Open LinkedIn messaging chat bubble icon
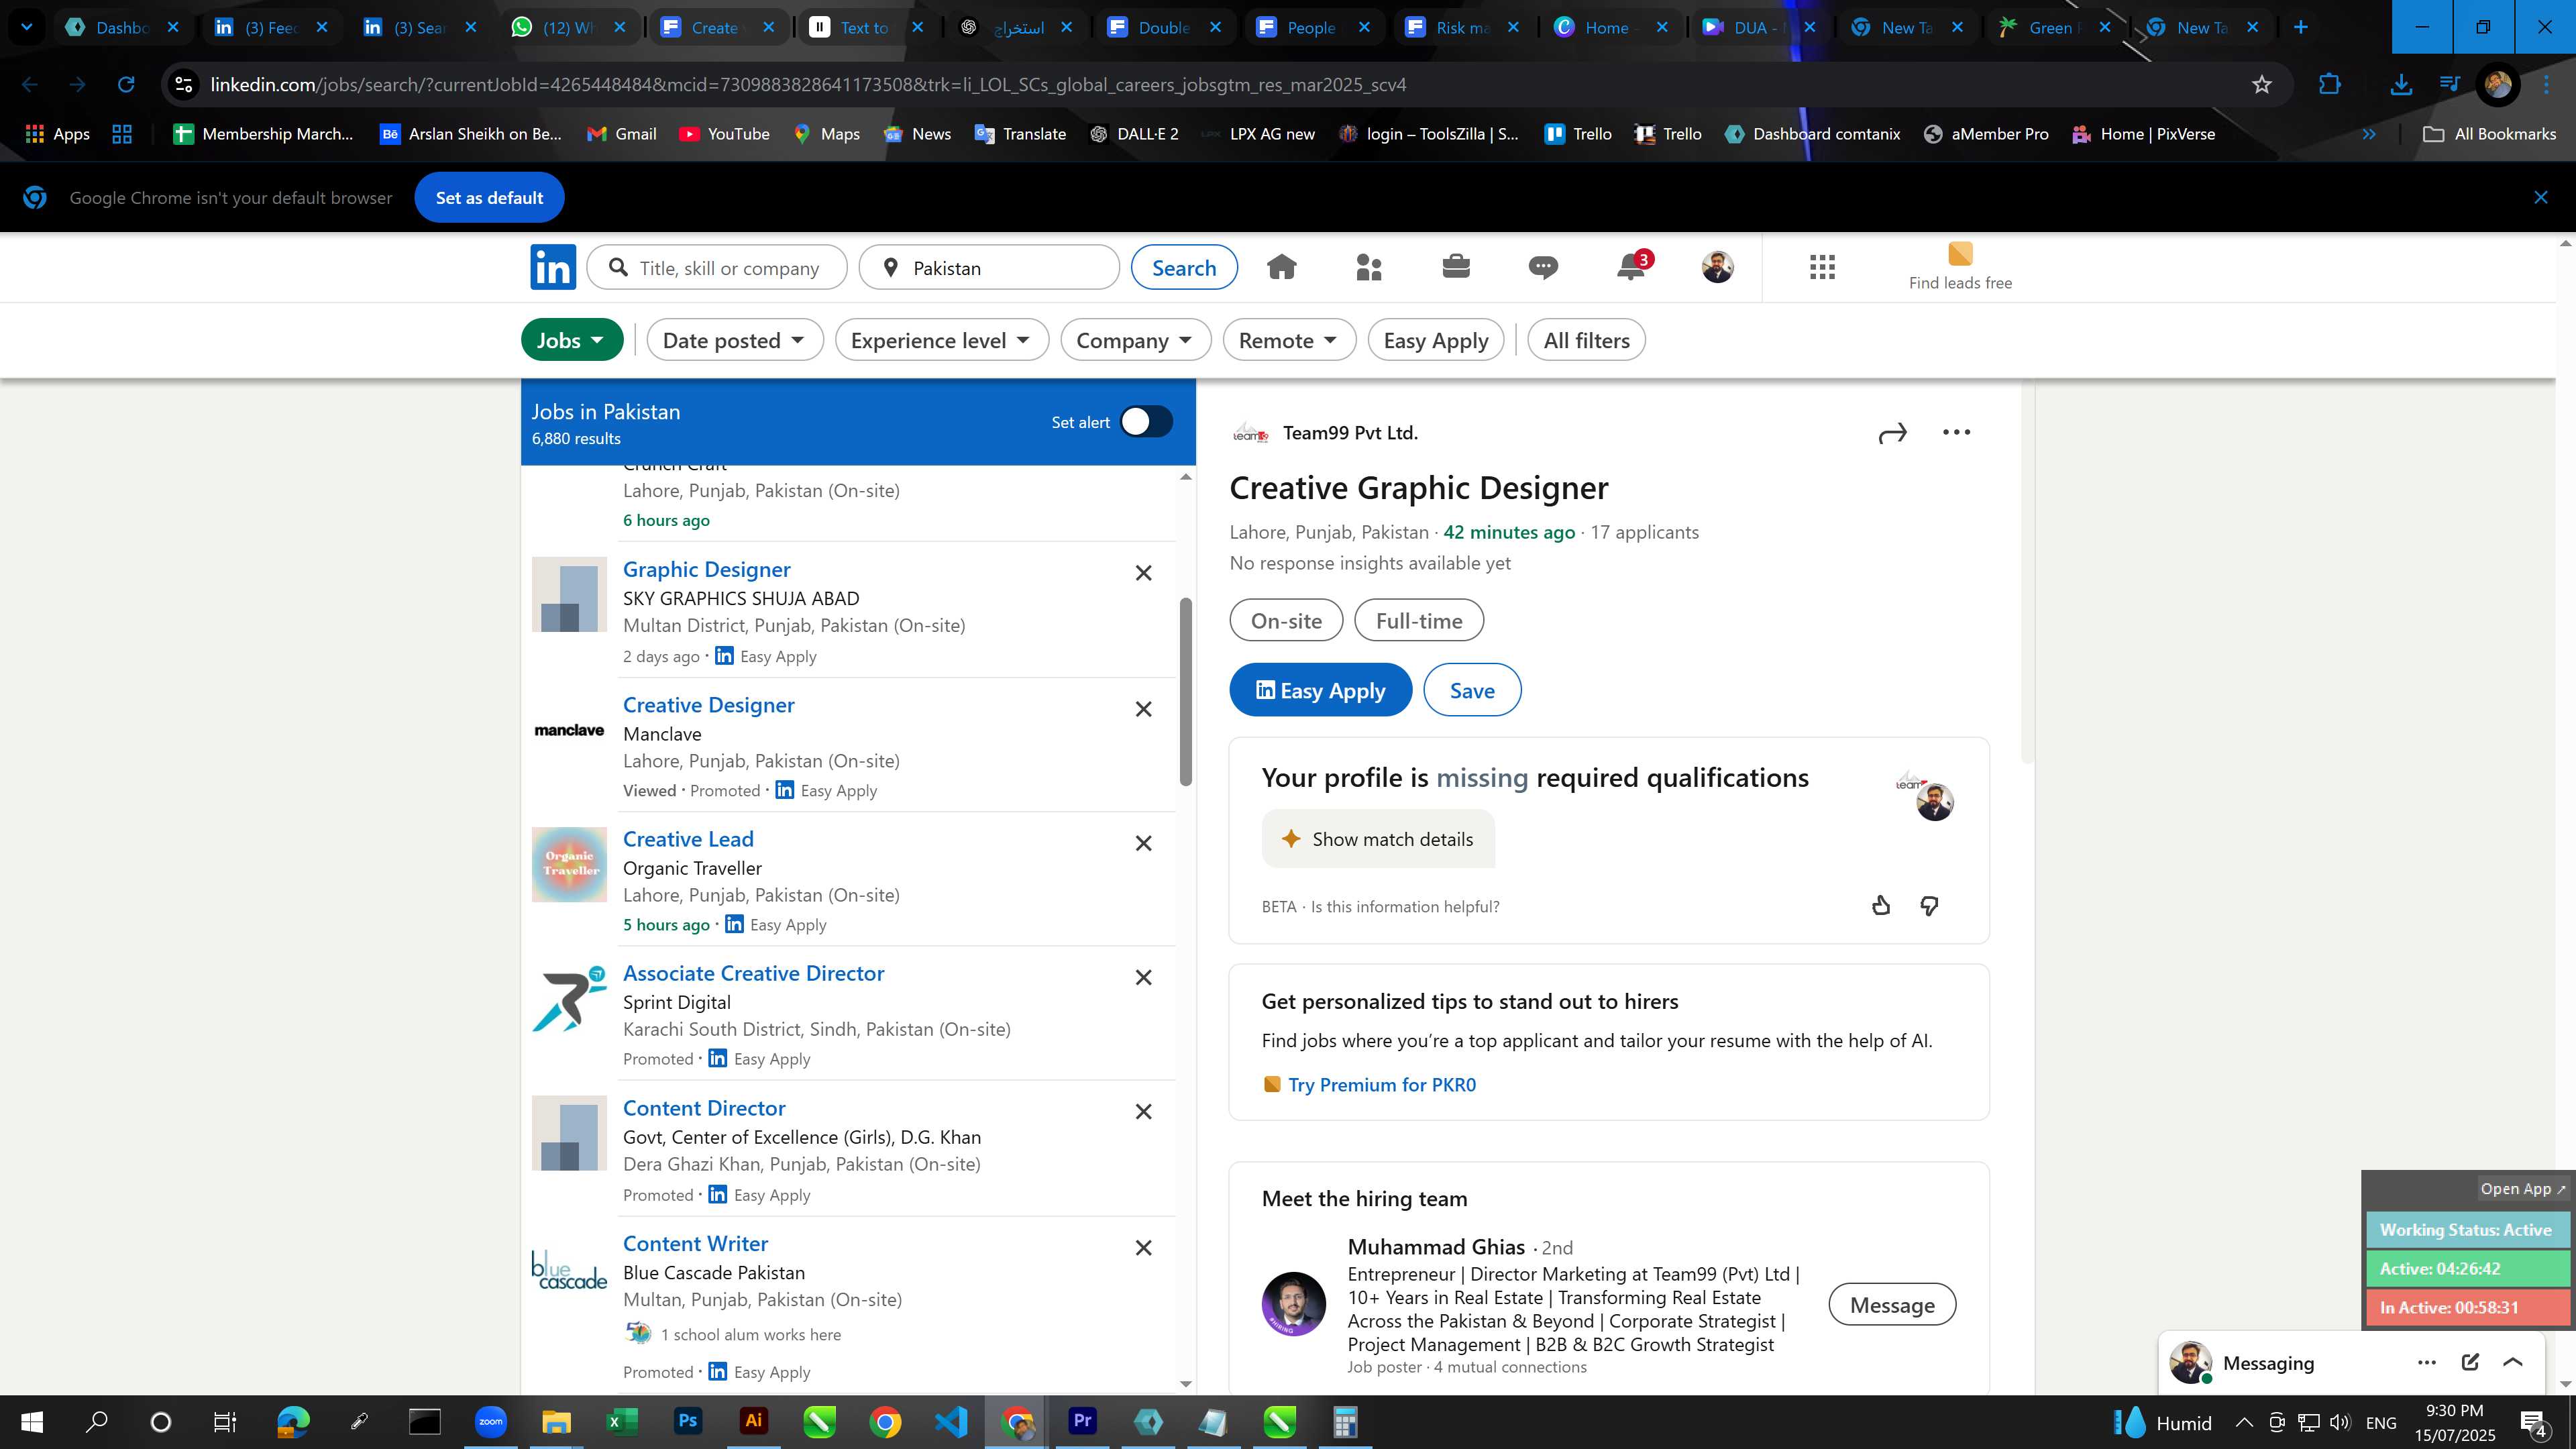The width and height of the screenshot is (2576, 1449). 1543,267
